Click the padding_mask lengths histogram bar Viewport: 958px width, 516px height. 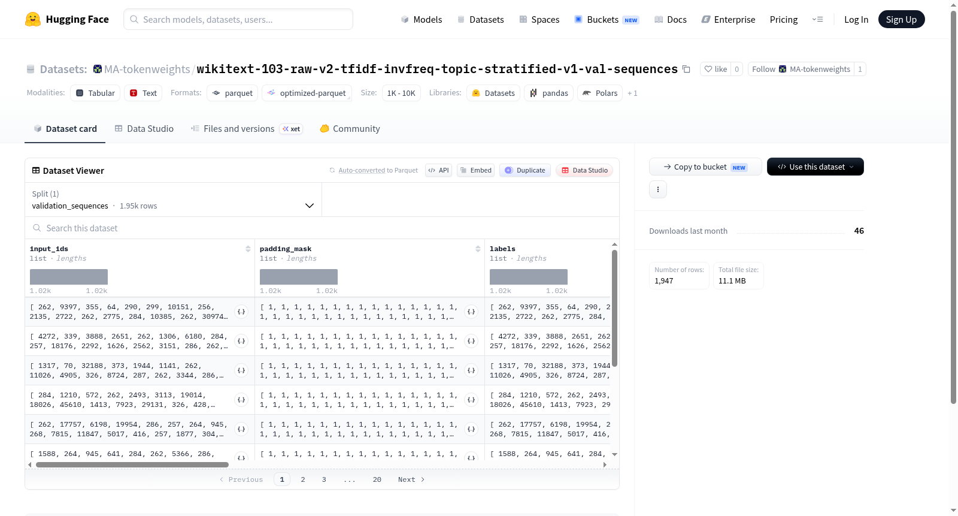[x=299, y=277]
